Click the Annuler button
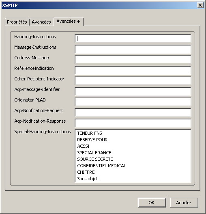206x214 pixels. pyautogui.click(x=184, y=203)
